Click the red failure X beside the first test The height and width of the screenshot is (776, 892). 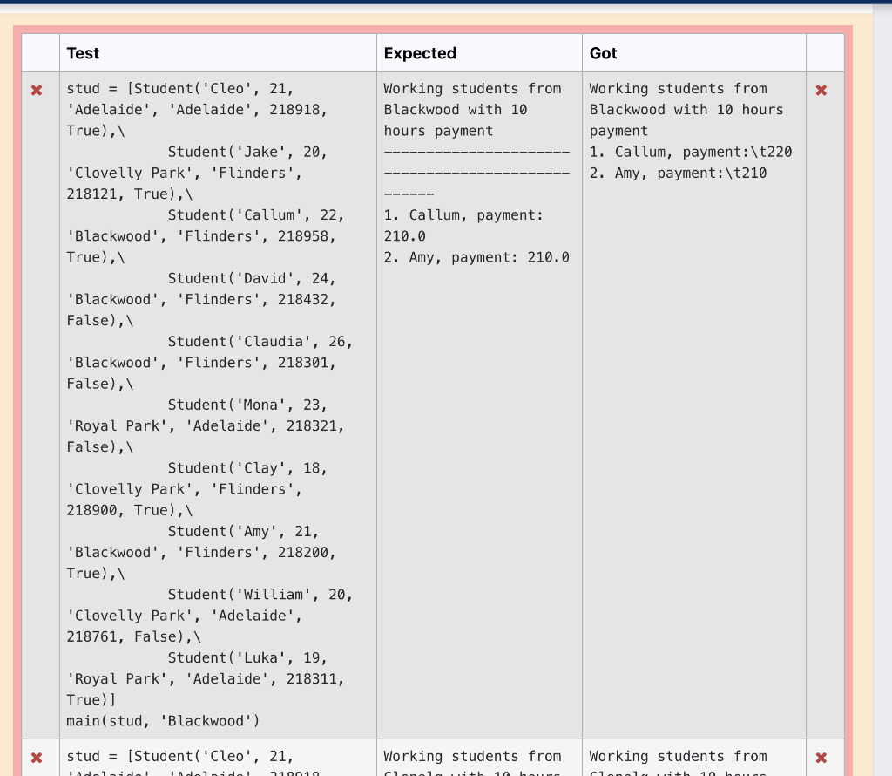click(37, 90)
